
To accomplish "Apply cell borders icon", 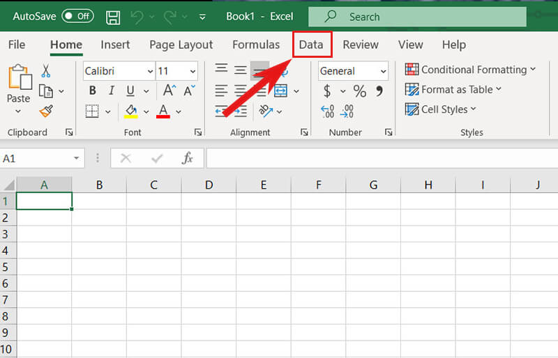I will (x=92, y=111).
